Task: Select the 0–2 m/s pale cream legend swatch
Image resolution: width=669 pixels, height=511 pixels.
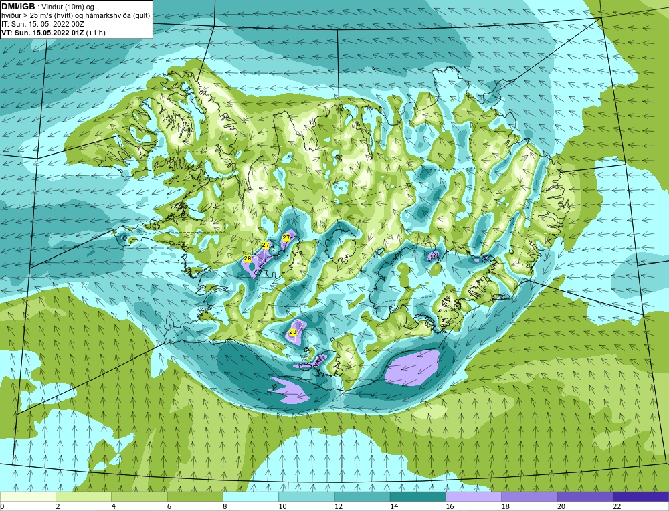Action: 28,496
